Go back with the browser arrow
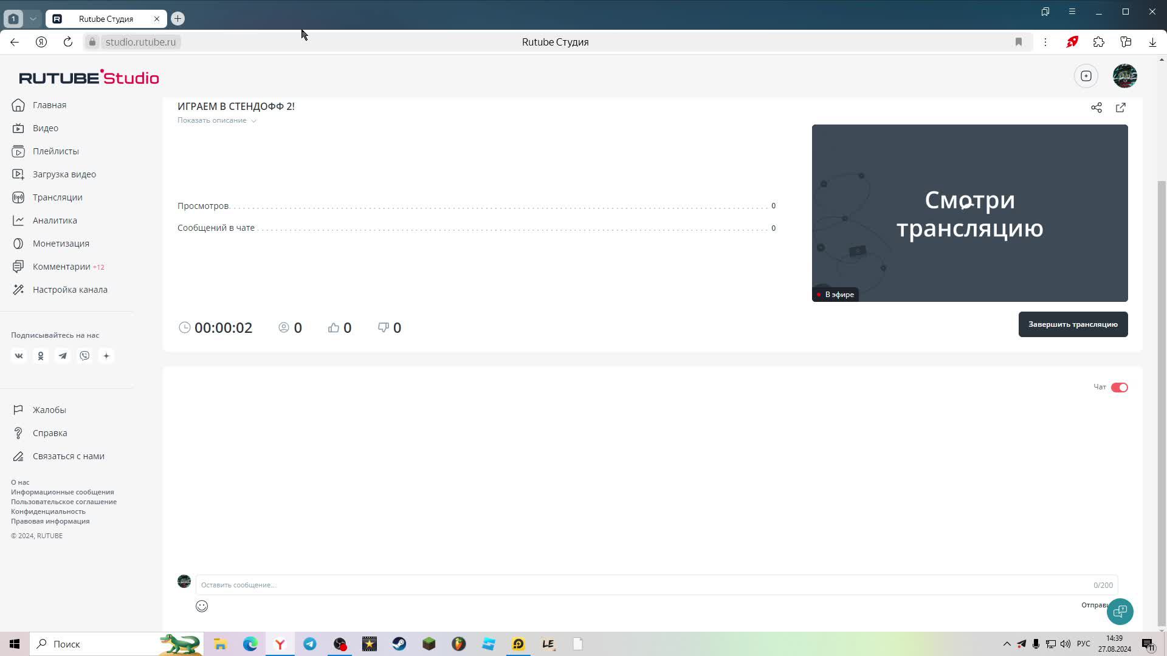 15,42
